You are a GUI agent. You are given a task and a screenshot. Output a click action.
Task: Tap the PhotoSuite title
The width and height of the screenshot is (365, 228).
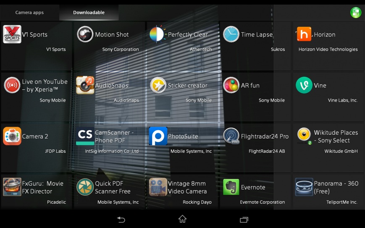pyautogui.click(x=183, y=136)
